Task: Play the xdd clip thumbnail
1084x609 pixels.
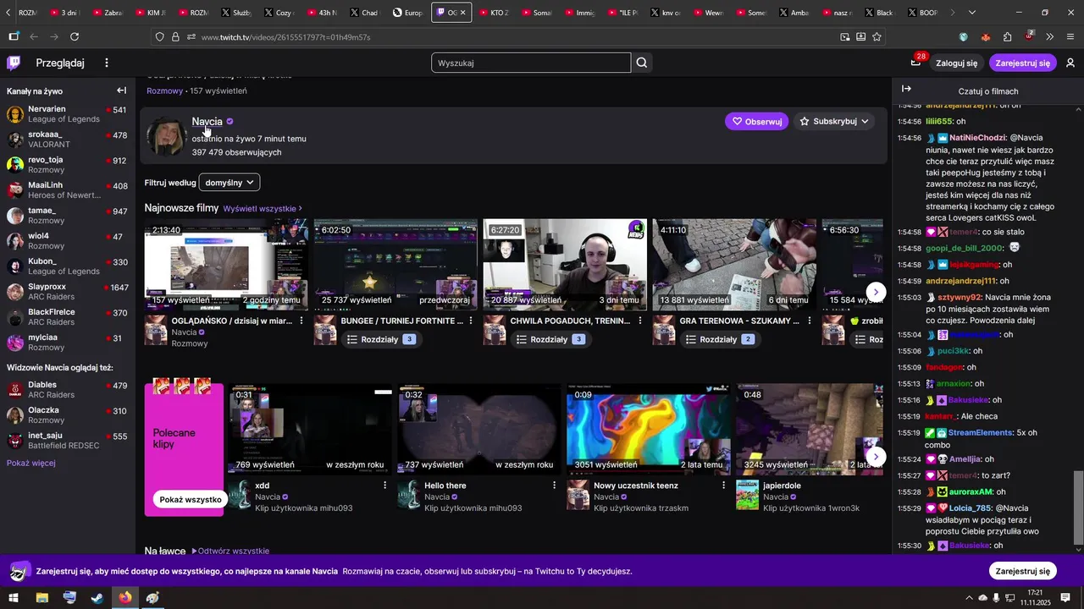Action: point(310,429)
